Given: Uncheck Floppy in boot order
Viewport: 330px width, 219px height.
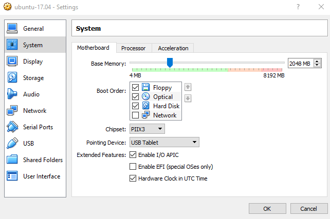Looking at the screenshot, I should click(x=136, y=88).
